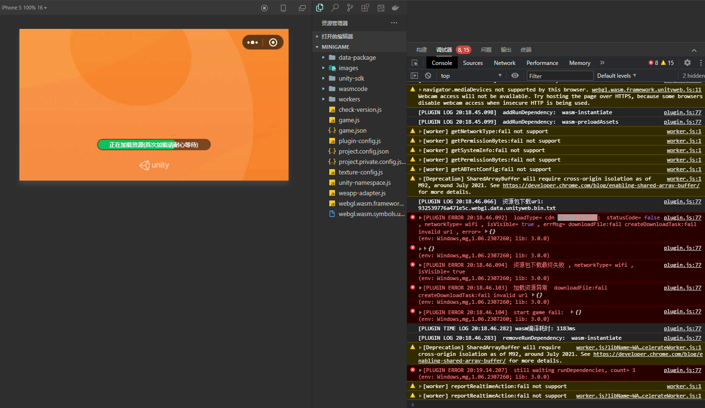Image resolution: width=705 pixels, height=408 pixels.
Task: Open the mini program three-dots capsule menu
Action: tap(253, 42)
